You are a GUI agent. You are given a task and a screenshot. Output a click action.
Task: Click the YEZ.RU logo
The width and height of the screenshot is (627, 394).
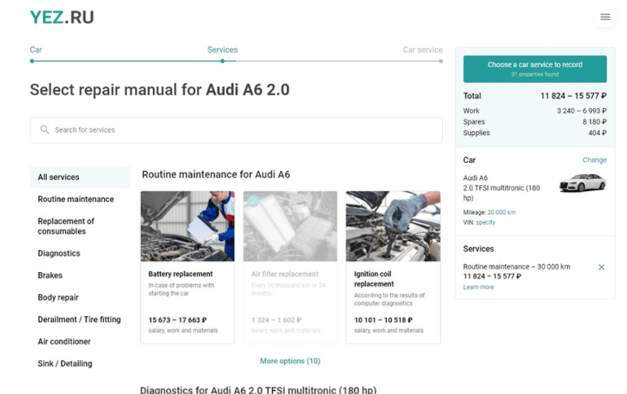click(x=62, y=17)
